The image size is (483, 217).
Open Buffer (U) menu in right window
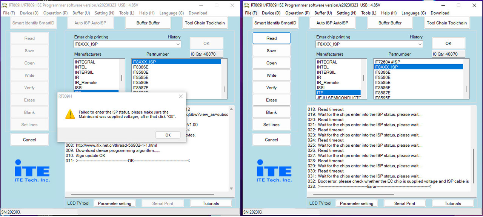pos(323,13)
